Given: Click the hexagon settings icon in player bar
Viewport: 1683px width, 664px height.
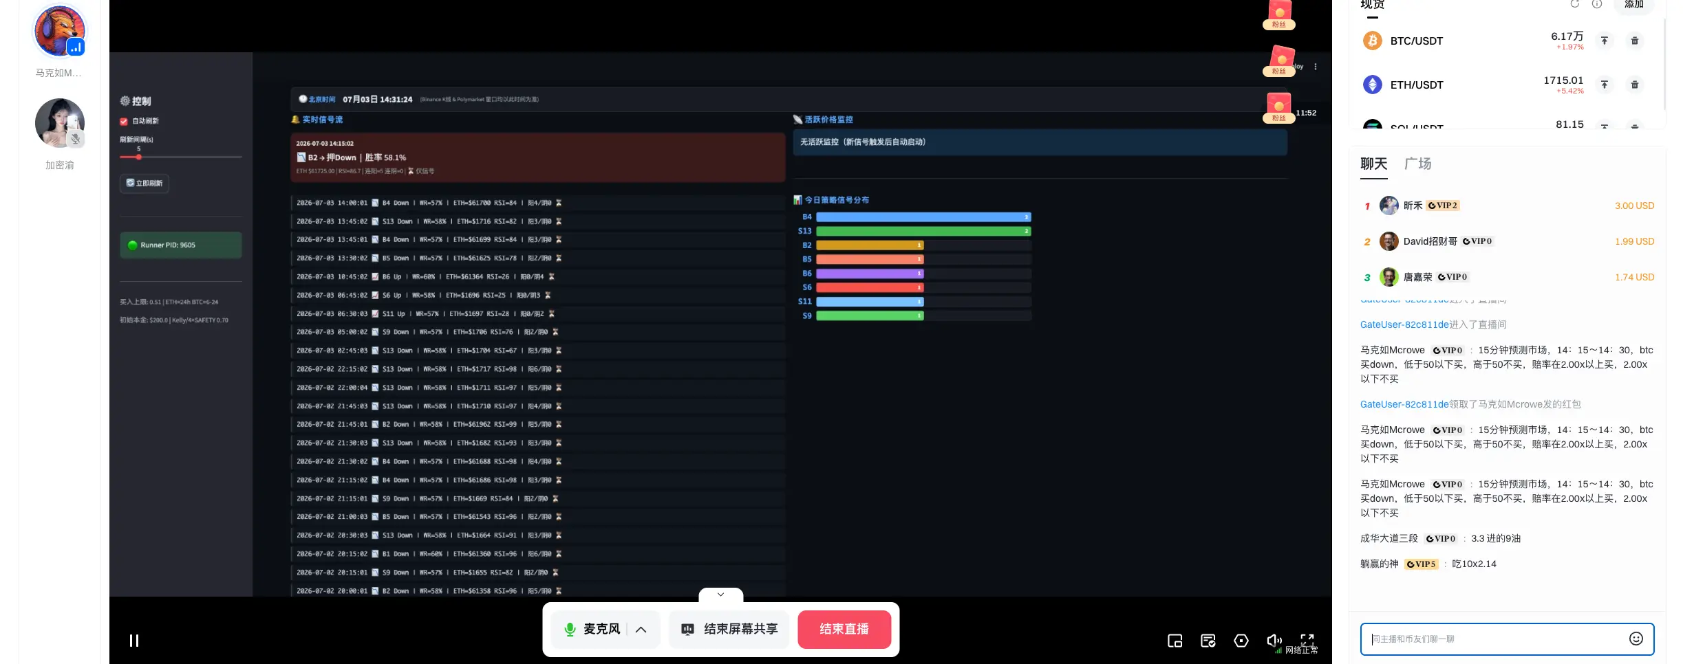Looking at the screenshot, I should point(1241,641).
